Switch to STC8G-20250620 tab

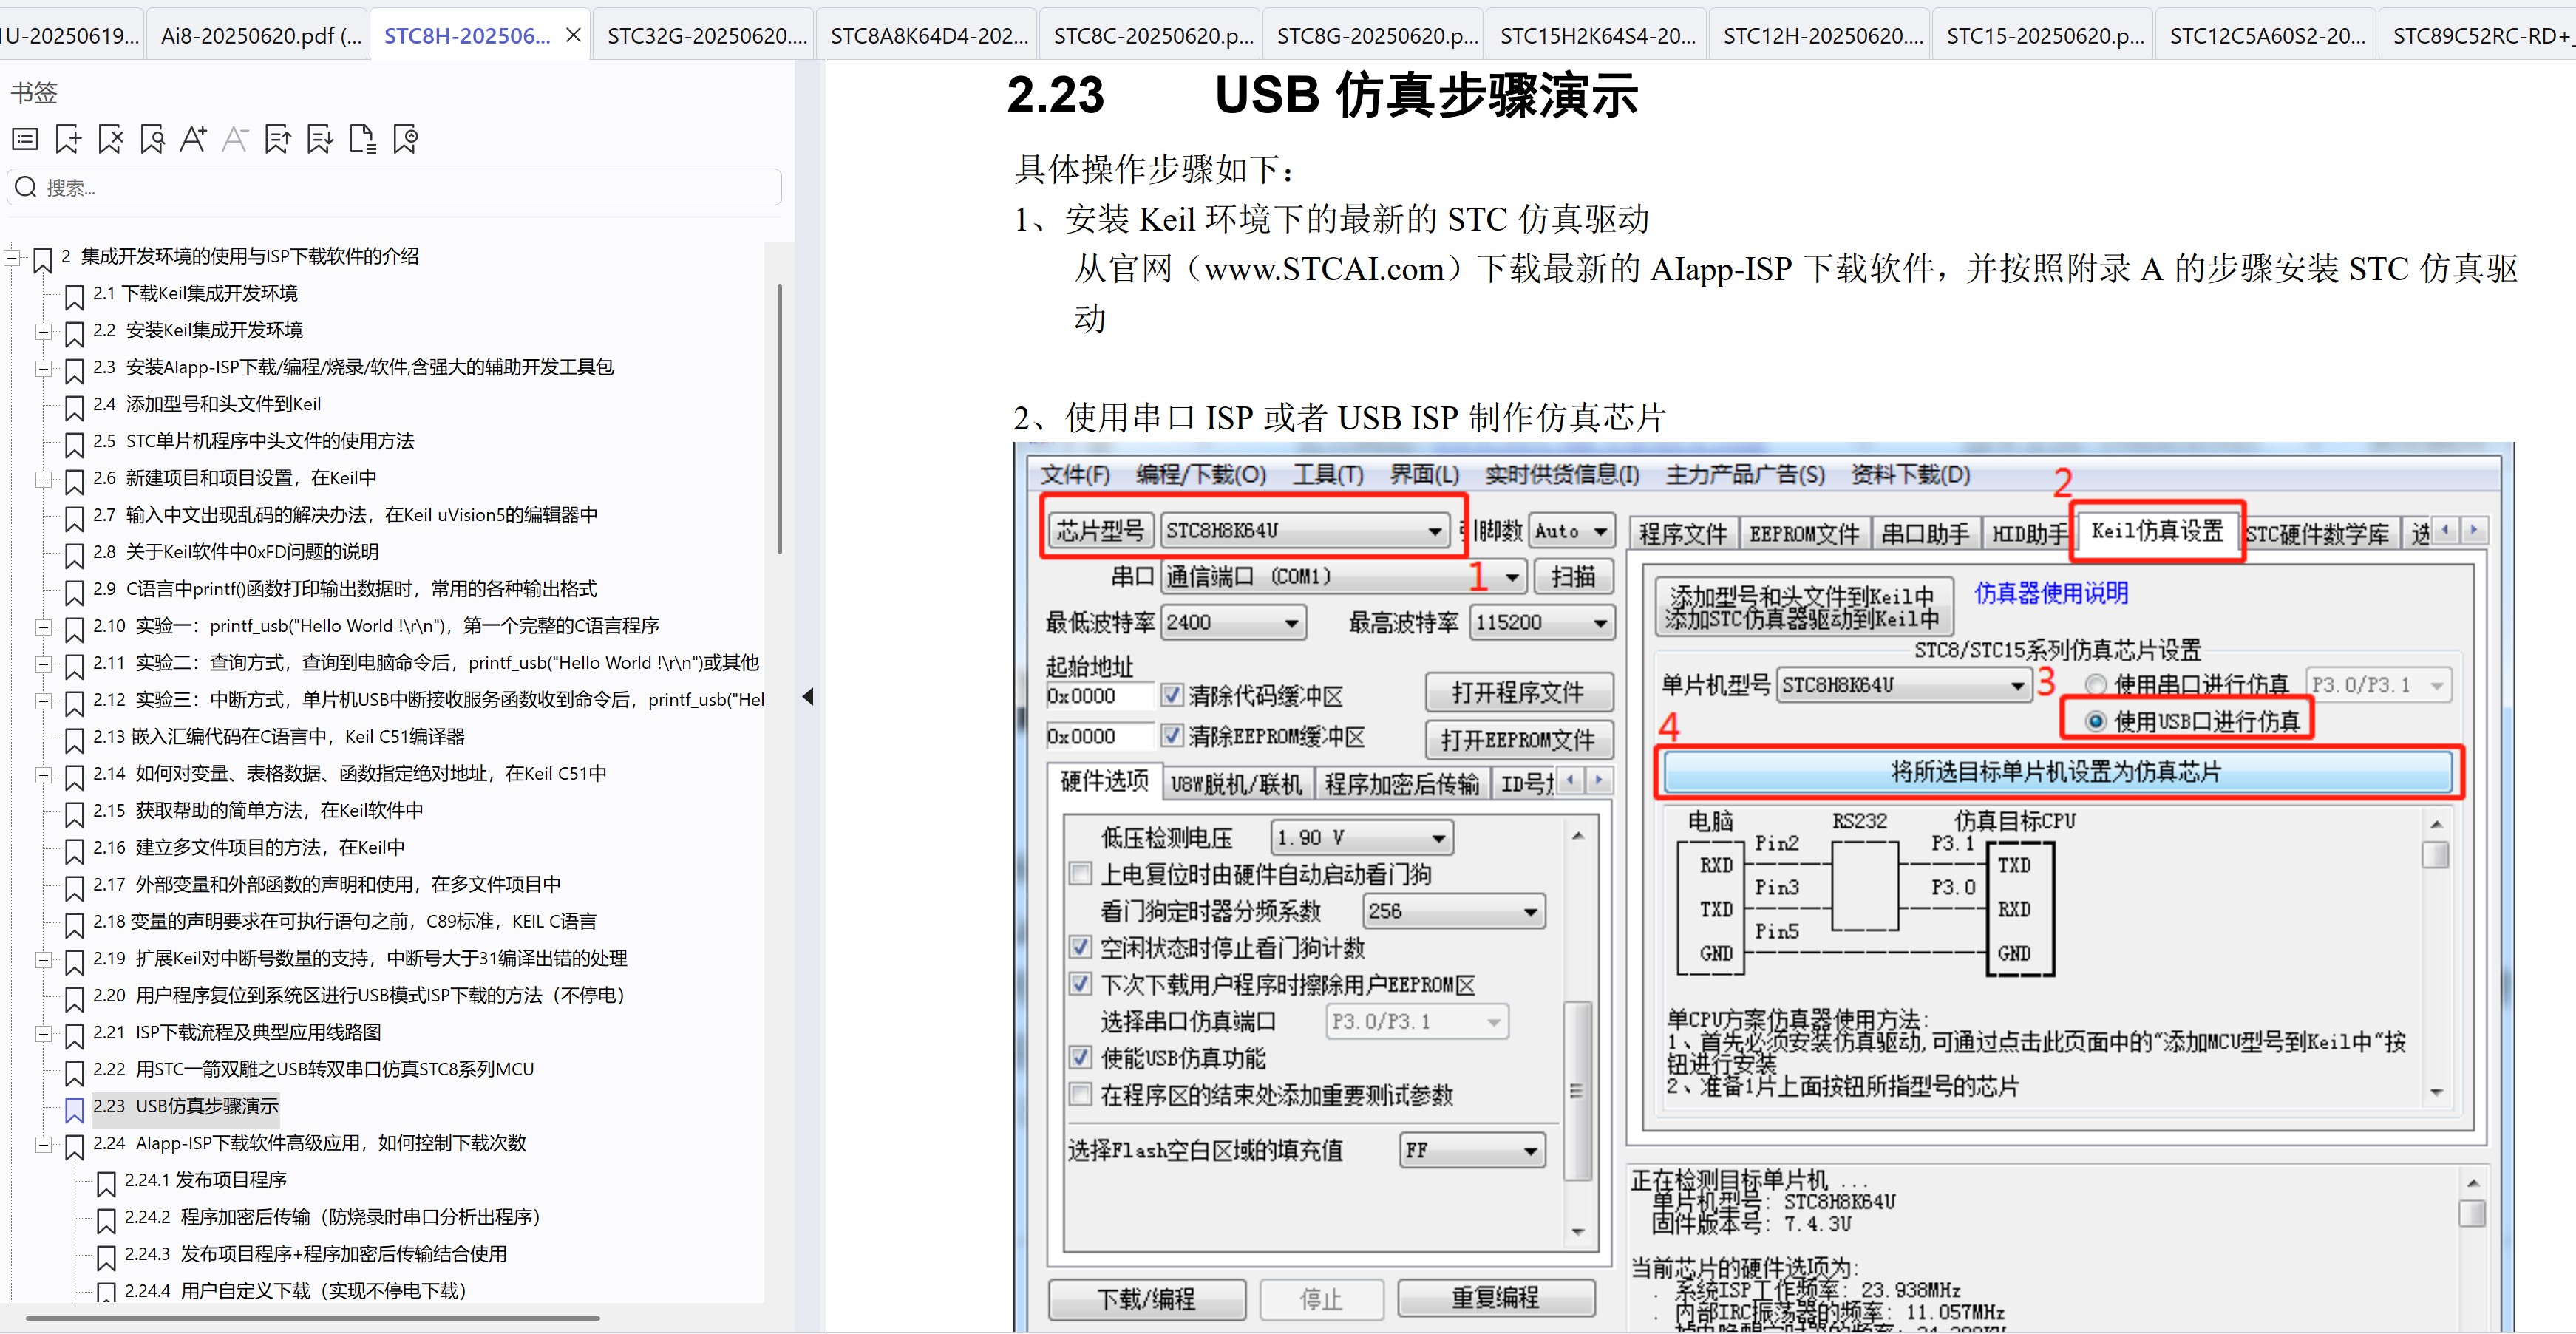(1376, 35)
